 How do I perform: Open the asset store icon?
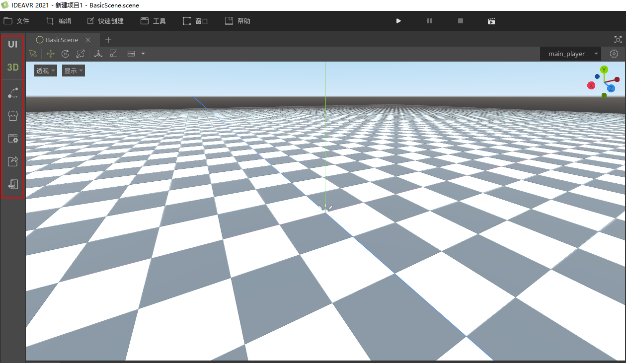[13, 116]
